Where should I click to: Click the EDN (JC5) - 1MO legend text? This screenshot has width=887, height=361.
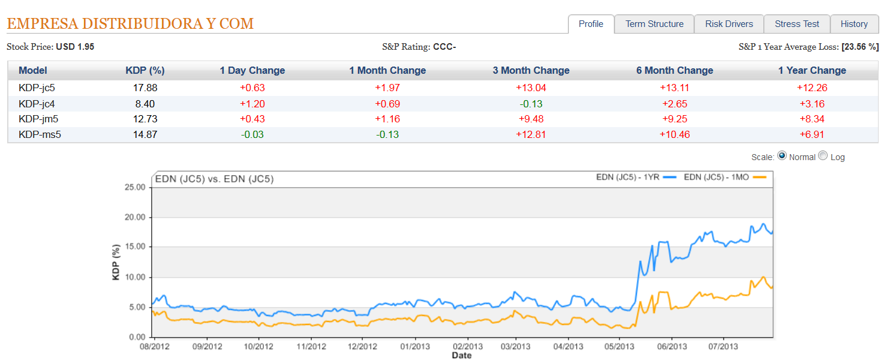point(717,177)
